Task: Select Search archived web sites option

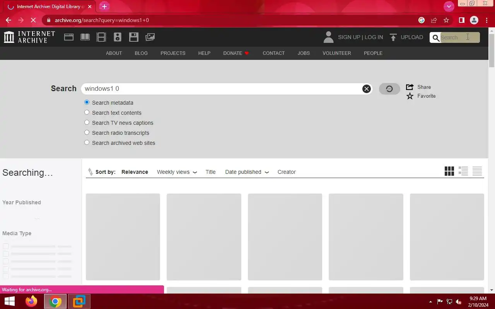Action: click(87, 143)
